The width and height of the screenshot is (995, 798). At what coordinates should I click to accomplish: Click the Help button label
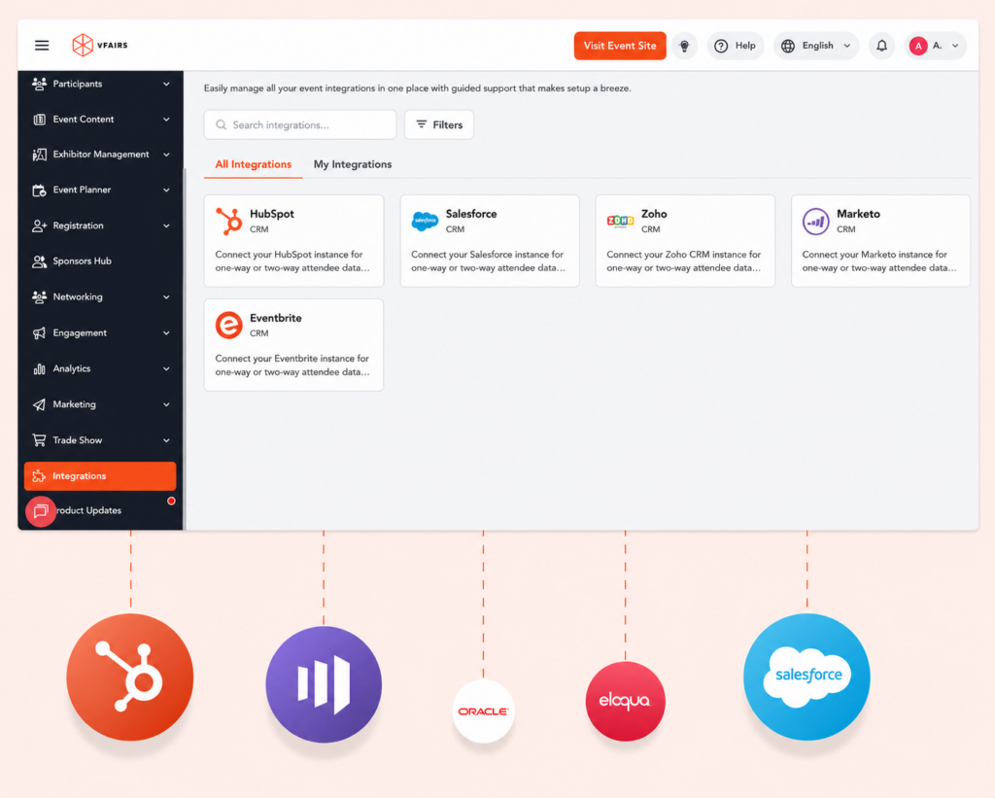pyautogui.click(x=745, y=46)
